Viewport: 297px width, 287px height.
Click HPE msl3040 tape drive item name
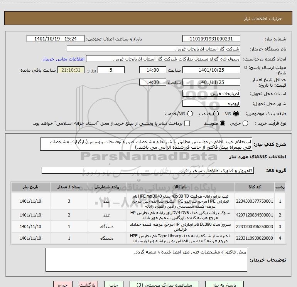tap(181, 201)
